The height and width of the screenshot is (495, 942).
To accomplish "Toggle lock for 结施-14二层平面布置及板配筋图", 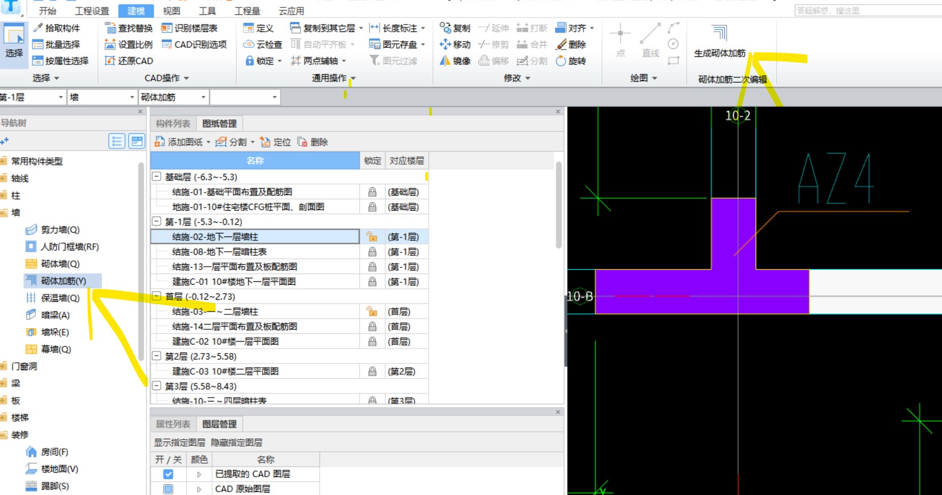I will pyautogui.click(x=372, y=326).
